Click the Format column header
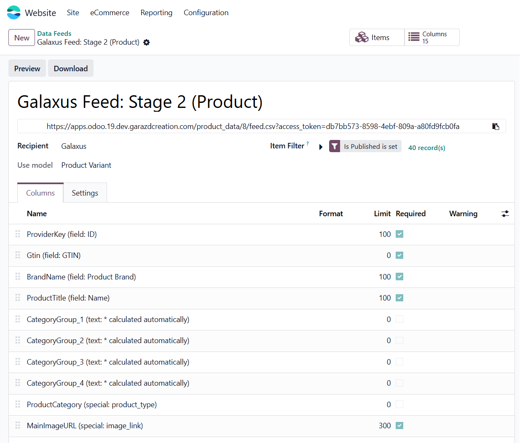This screenshot has width=520, height=443. point(331,214)
